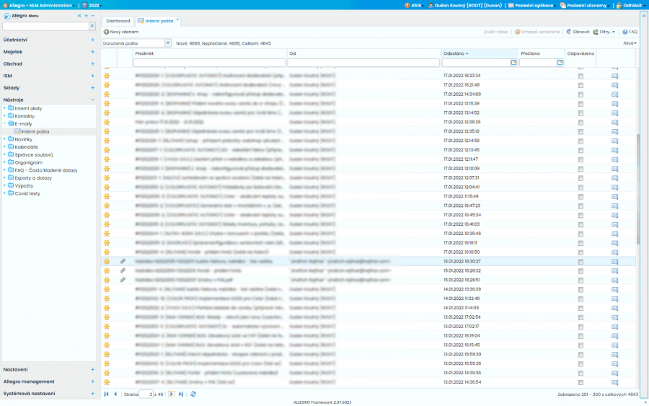The height and width of the screenshot is (406, 649).
Task: Click the Nový záznam add icon
Action: (x=106, y=32)
